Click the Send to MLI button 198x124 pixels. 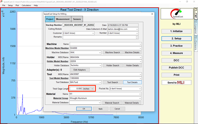click(176, 82)
